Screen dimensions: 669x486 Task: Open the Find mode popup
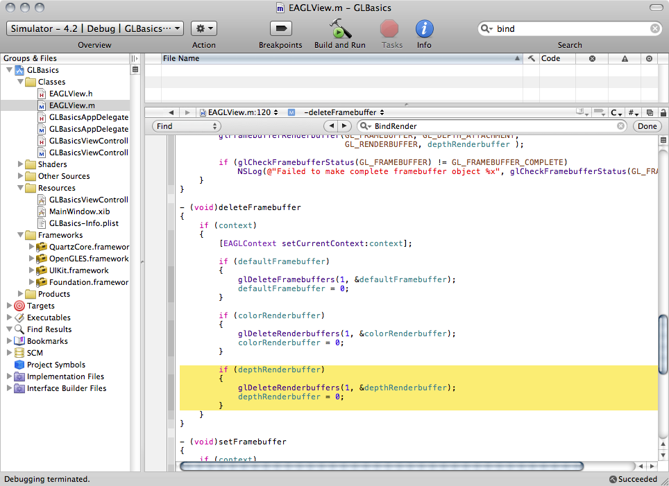tap(186, 125)
